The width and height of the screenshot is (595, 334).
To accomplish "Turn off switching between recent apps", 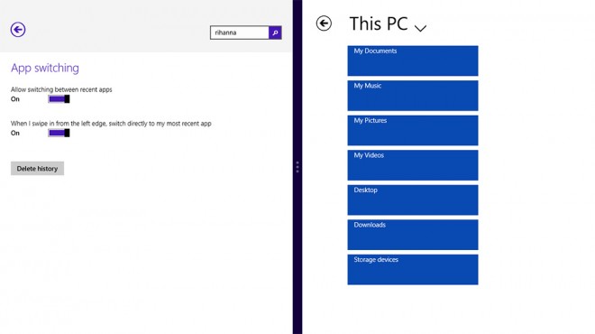I will 59,99.
